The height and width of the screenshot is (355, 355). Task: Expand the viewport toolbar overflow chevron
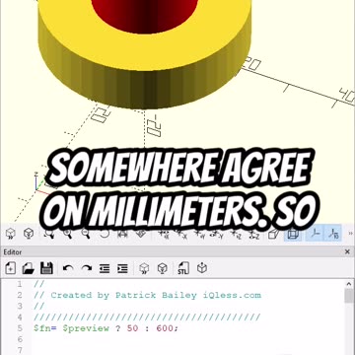pos(350,234)
